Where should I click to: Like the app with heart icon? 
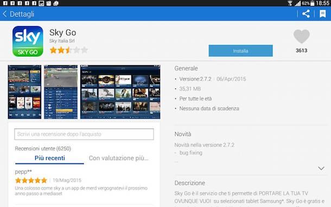coord(302,36)
